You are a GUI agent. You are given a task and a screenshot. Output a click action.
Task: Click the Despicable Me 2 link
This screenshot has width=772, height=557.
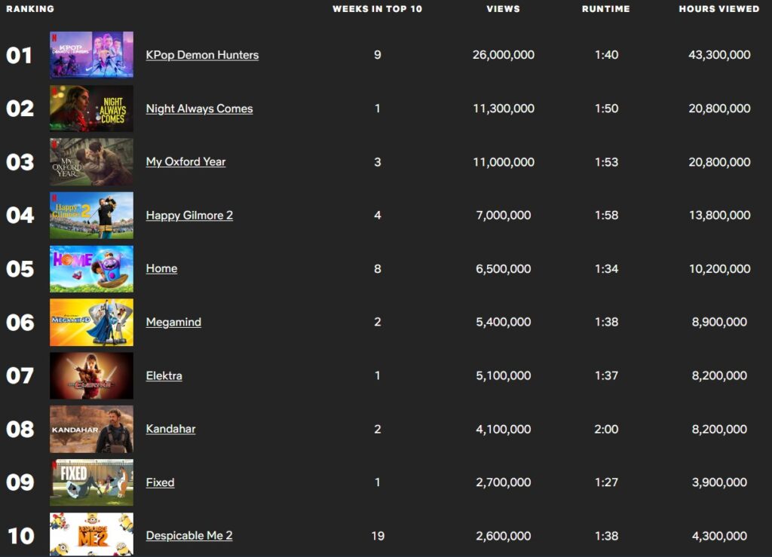pyautogui.click(x=189, y=536)
